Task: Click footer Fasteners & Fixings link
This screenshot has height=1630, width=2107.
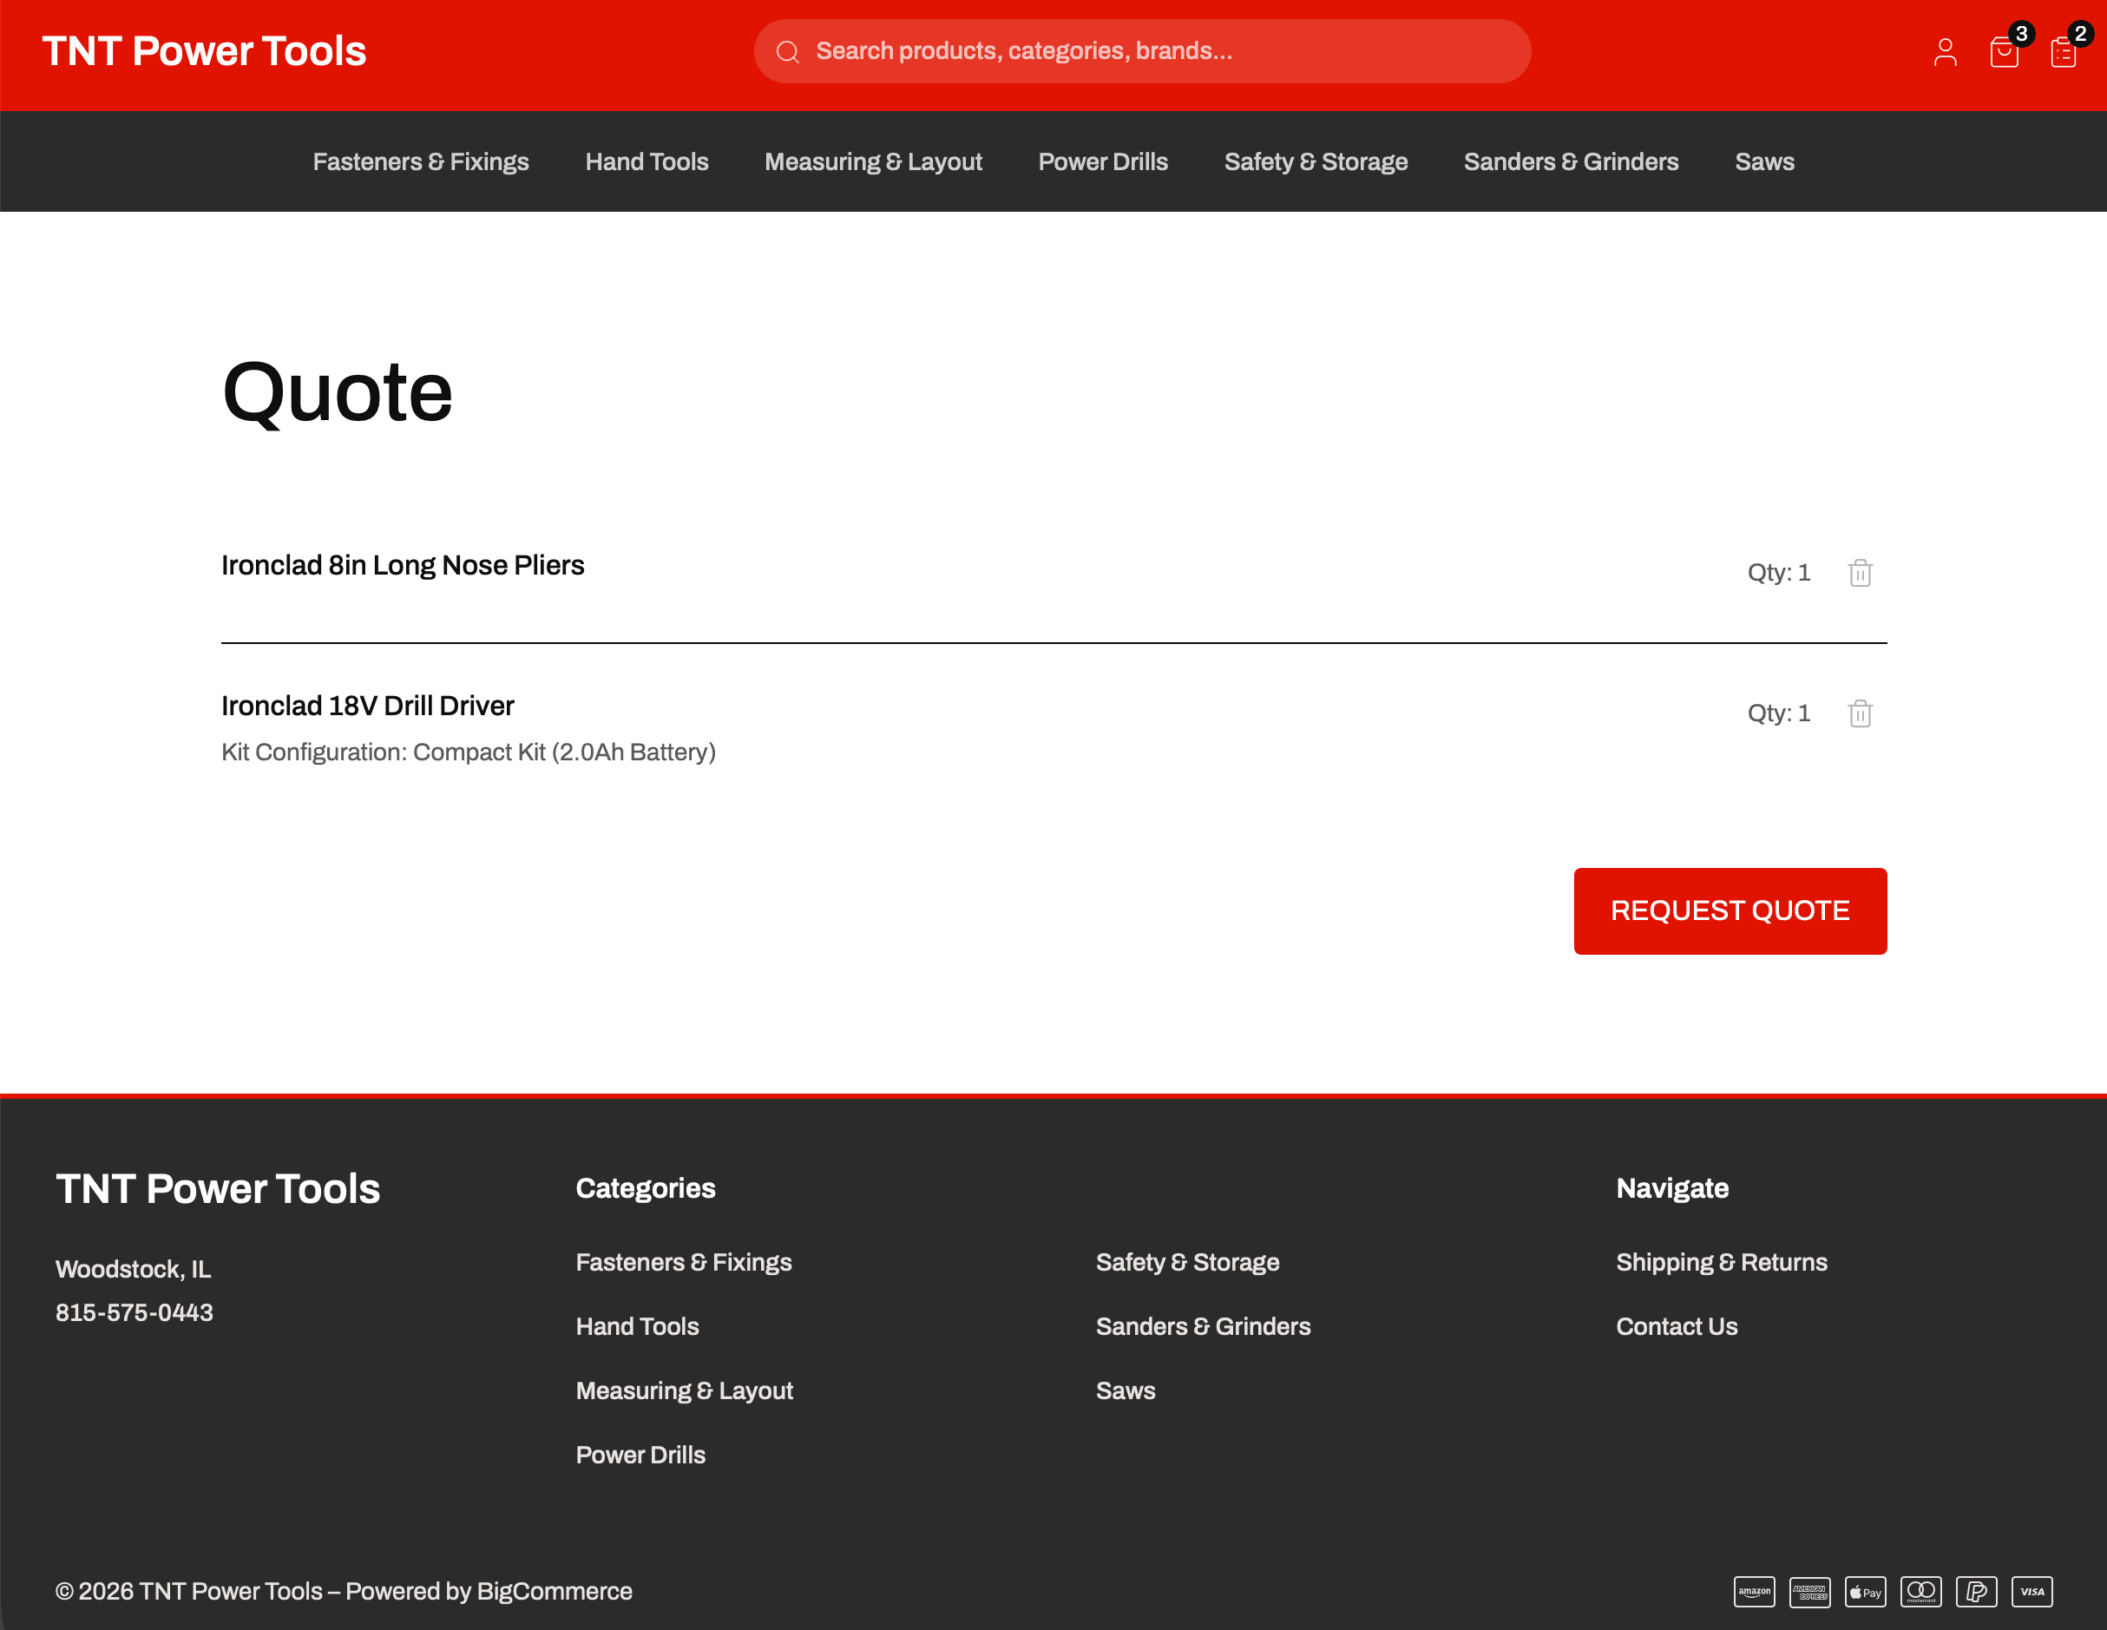Action: [683, 1262]
